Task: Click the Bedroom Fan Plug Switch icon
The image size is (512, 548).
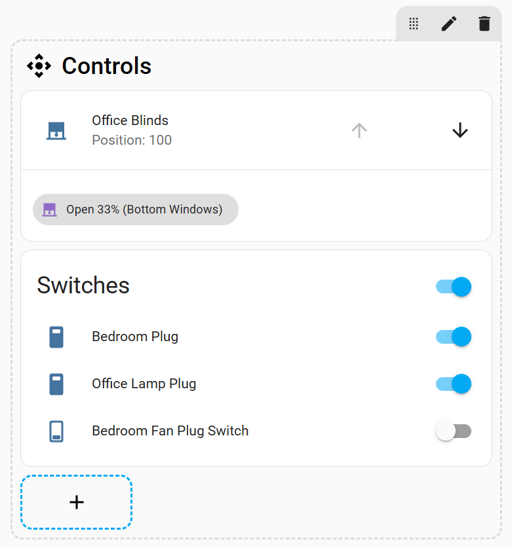Action: tap(56, 431)
